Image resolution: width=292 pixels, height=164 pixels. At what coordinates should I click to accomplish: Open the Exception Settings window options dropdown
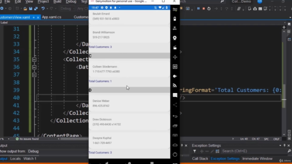280,146
